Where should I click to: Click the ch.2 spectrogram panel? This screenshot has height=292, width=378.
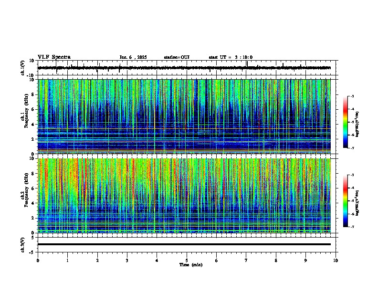click(184, 196)
